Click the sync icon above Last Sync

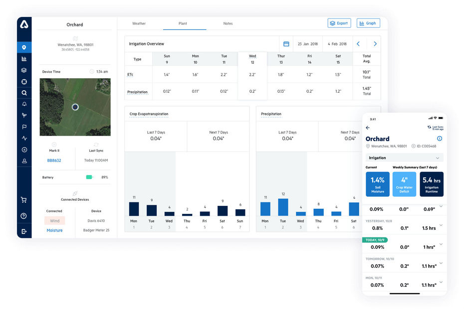pyautogui.click(x=96, y=145)
